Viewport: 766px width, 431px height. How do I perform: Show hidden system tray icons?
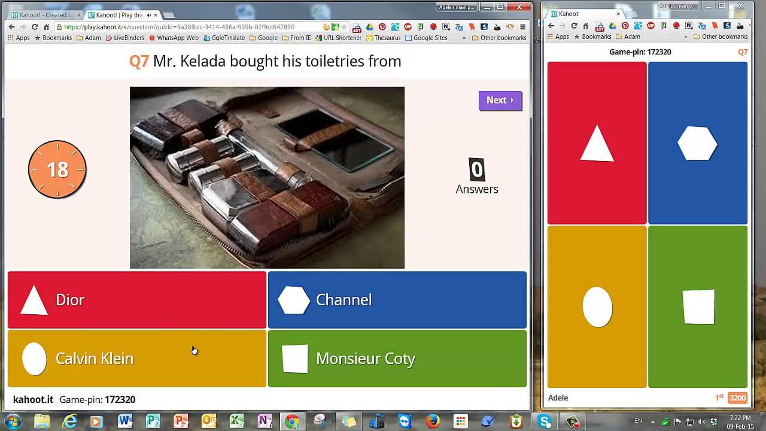(x=653, y=421)
